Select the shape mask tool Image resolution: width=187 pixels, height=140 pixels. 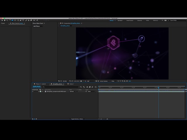tap(18, 20)
